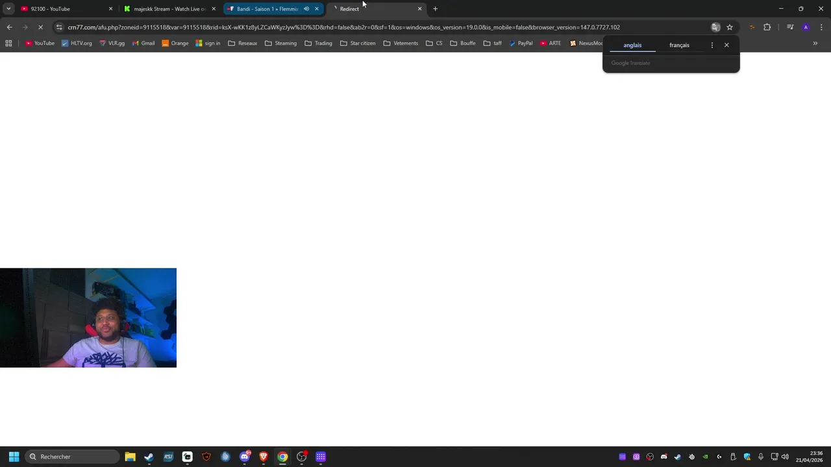Open the Logitech G tray icon
The width and height of the screenshot is (831, 467).
[719, 457]
